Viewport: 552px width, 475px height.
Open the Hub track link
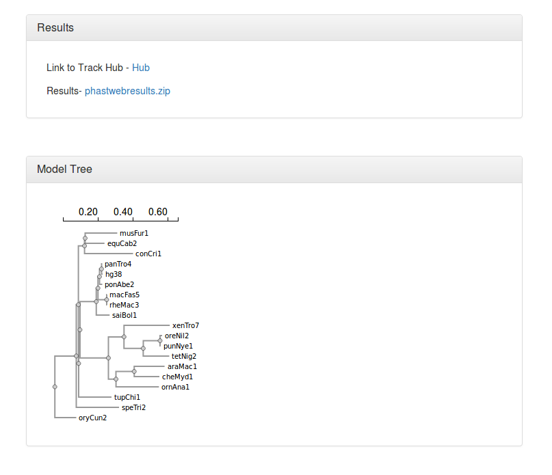pyautogui.click(x=141, y=68)
